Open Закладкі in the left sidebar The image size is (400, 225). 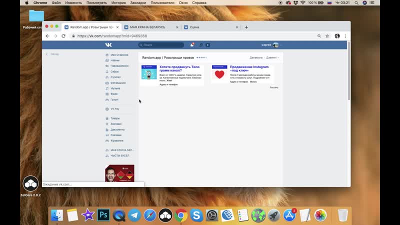pos(116,123)
